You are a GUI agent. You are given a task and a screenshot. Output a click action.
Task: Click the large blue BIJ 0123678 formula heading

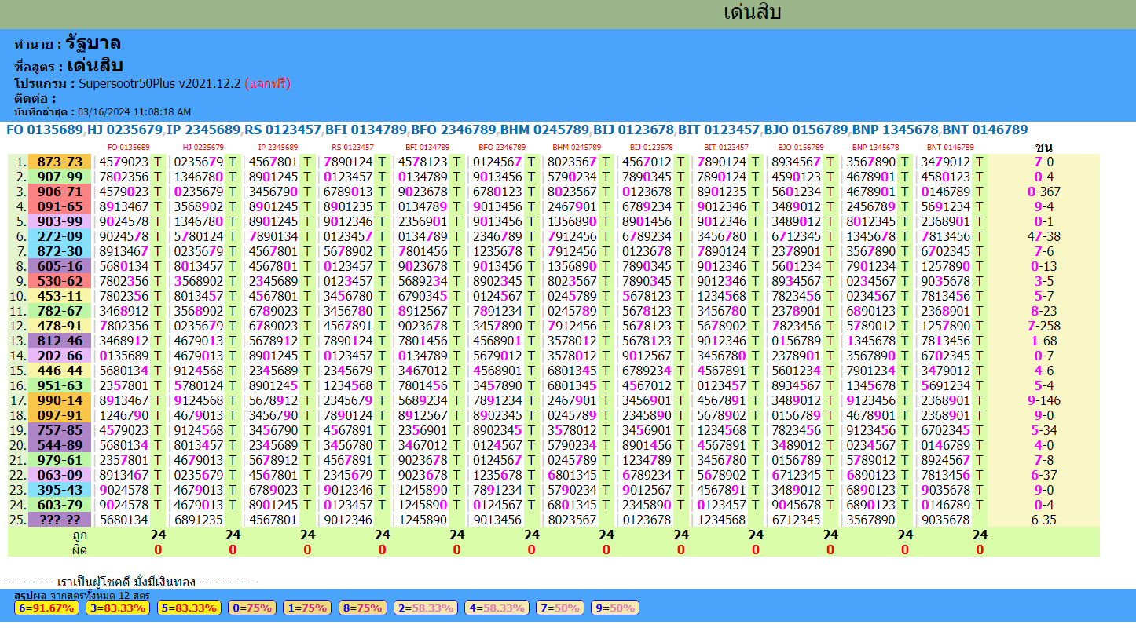coord(634,130)
